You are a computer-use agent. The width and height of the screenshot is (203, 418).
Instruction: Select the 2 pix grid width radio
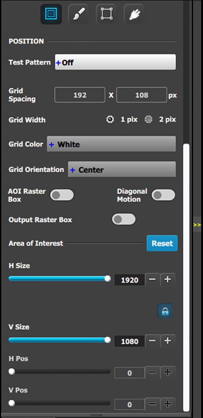tap(148, 119)
